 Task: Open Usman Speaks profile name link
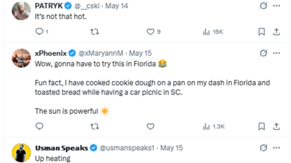62,148
